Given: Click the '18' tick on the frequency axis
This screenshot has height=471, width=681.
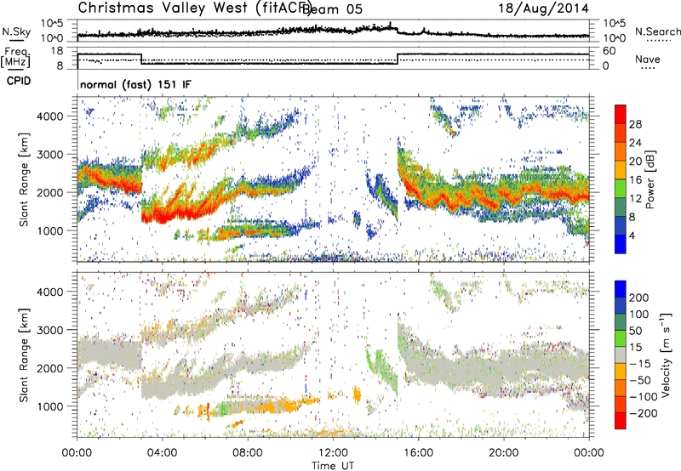Looking at the screenshot, I should [x=57, y=51].
